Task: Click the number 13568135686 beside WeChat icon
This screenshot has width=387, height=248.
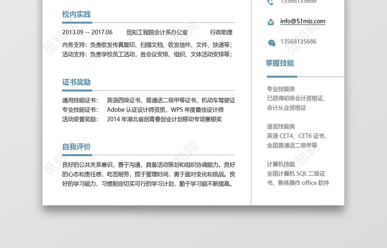Action: click(298, 41)
